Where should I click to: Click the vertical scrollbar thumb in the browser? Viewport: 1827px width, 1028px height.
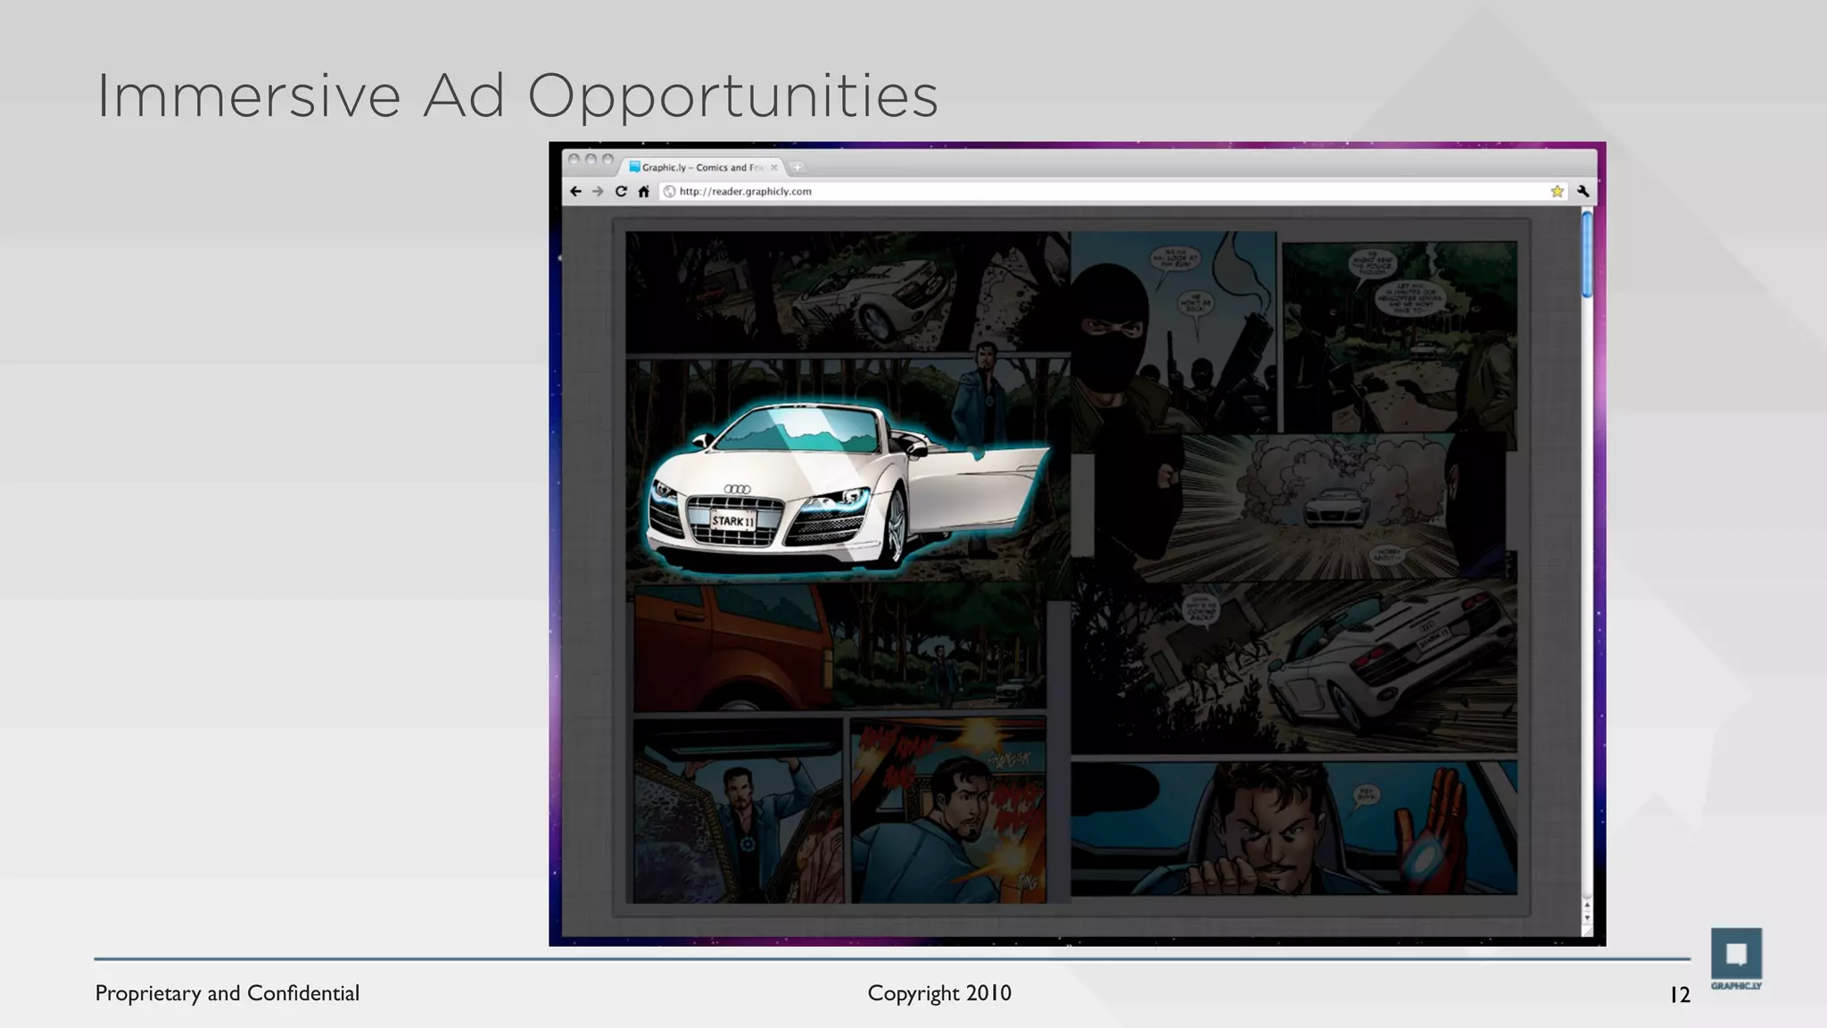click(1587, 254)
